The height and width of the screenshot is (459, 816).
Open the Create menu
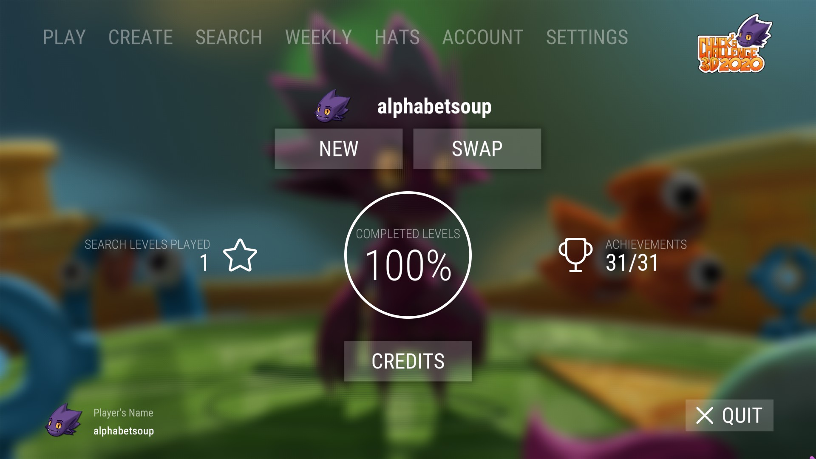click(141, 37)
